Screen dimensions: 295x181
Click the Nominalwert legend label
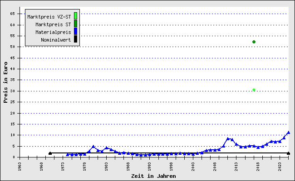pos(56,40)
